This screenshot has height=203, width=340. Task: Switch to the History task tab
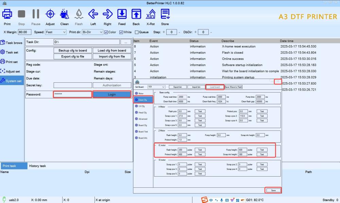tap(37, 166)
